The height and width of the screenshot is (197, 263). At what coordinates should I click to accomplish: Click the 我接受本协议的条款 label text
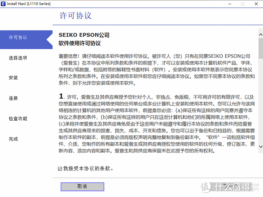88,168
